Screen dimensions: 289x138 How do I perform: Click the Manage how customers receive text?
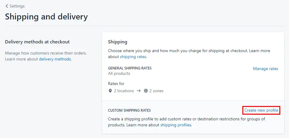point(46,53)
